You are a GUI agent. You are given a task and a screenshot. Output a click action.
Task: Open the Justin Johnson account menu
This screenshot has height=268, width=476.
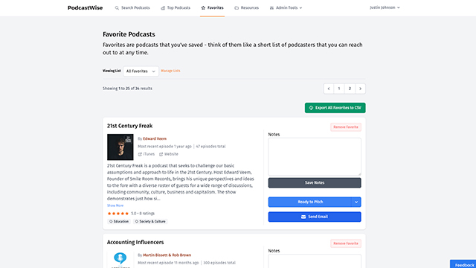(385, 7)
